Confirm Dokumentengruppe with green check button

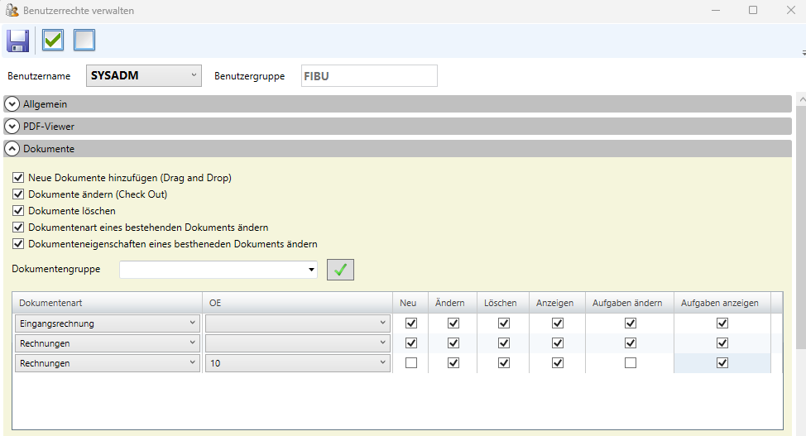tap(340, 269)
